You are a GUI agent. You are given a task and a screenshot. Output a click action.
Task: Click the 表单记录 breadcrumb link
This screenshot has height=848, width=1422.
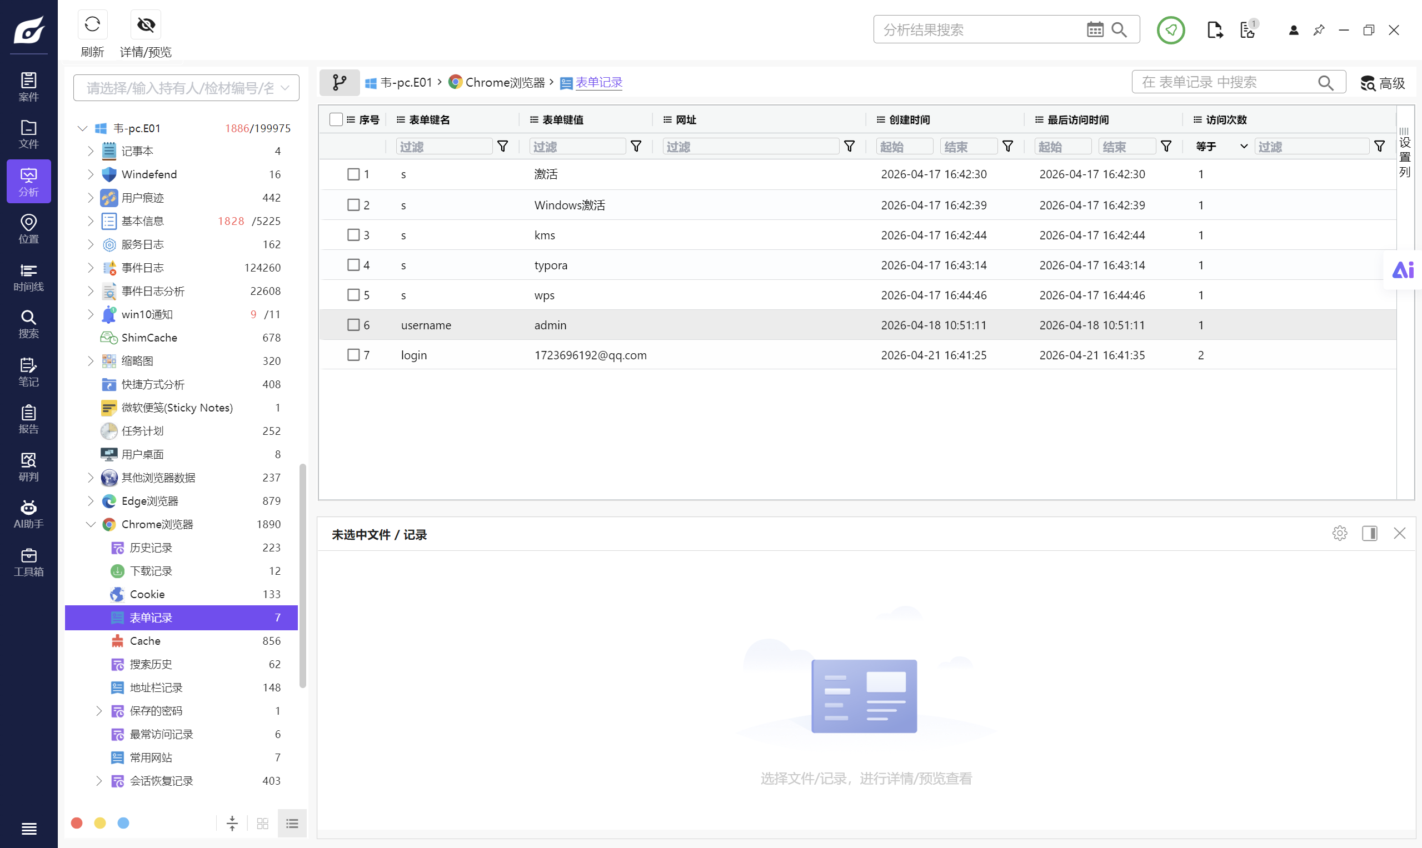(598, 82)
